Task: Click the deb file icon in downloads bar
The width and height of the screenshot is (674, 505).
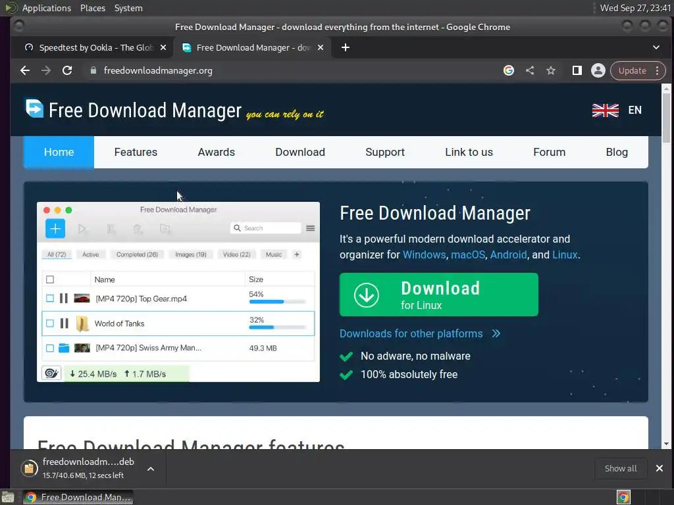Action: 29,468
